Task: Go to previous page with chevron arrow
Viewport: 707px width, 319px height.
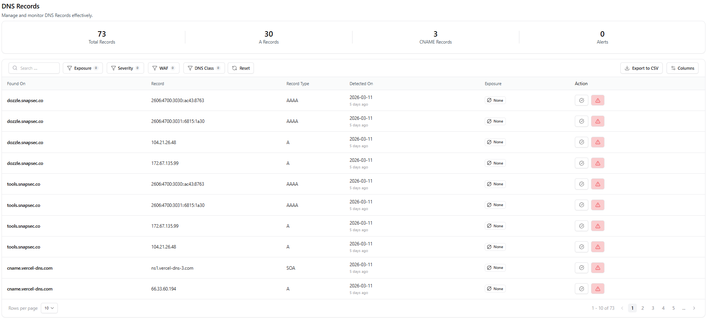Action: (x=622, y=308)
